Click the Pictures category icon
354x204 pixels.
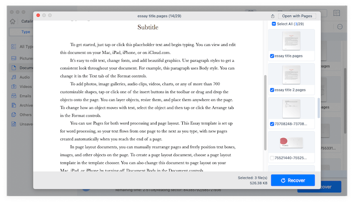click(14, 58)
